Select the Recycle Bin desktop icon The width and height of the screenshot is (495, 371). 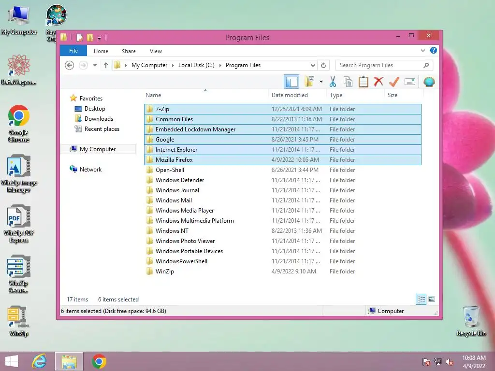471,321
